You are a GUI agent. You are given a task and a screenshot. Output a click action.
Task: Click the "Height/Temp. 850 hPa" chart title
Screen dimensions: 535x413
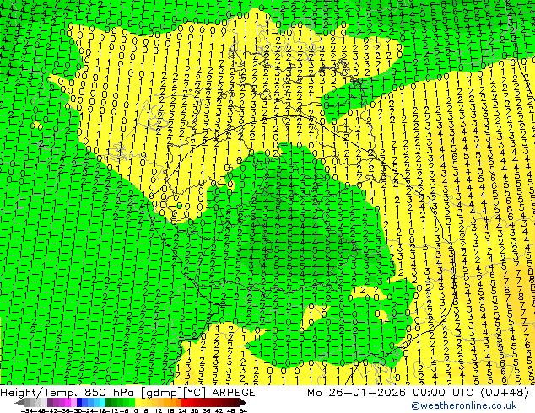click(x=68, y=393)
